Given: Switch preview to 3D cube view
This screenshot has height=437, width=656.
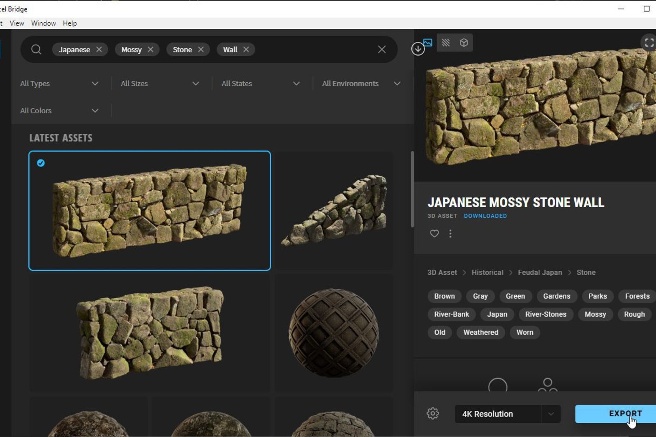Looking at the screenshot, I should coord(464,42).
